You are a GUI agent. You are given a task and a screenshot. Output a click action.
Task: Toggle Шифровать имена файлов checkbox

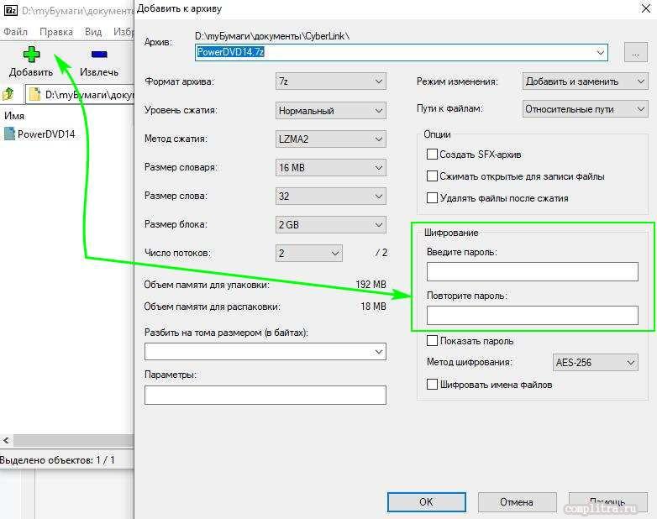click(432, 384)
